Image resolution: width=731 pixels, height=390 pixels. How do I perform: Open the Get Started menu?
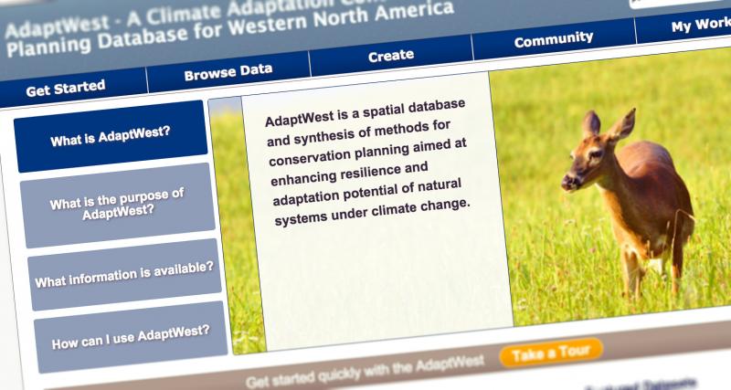(x=66, y=88)
